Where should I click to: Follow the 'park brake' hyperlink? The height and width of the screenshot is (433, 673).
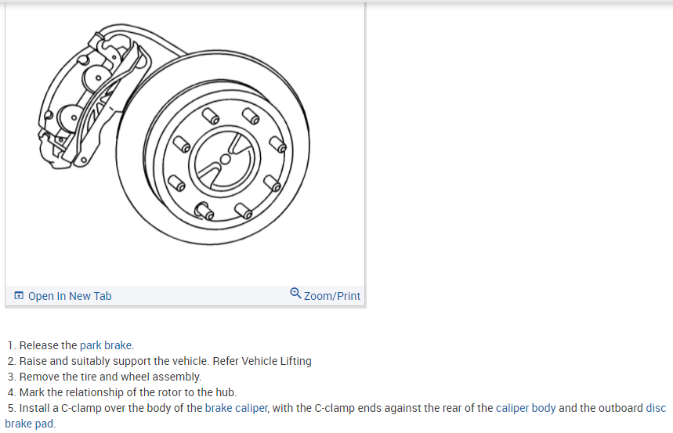coord(106,345)
